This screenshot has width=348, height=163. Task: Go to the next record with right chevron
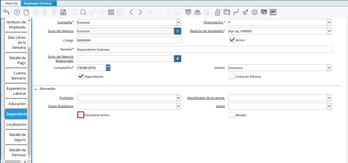140,12
